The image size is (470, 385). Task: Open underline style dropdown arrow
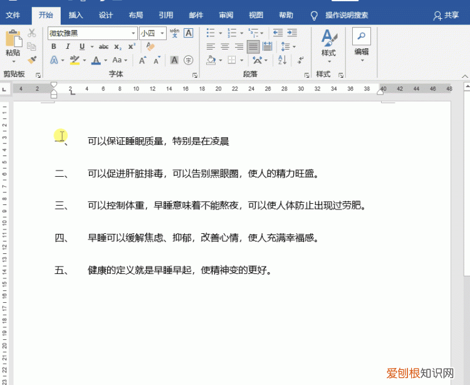coord(92,47)
